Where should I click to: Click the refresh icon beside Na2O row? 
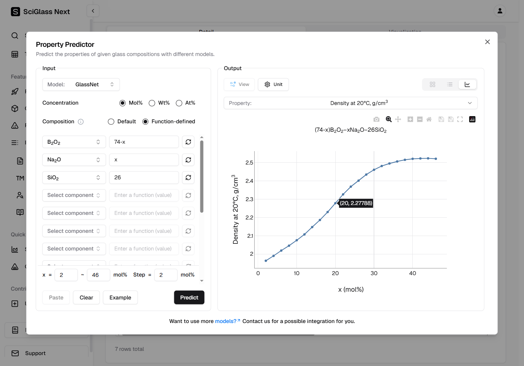[188, 160]
